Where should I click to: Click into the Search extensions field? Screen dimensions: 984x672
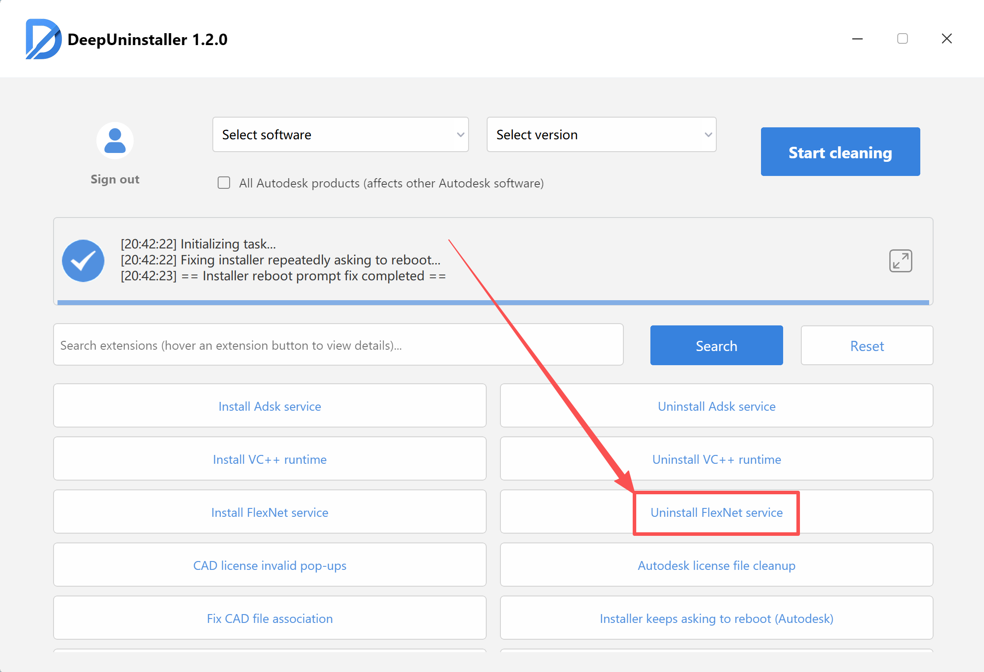point(338,345)
